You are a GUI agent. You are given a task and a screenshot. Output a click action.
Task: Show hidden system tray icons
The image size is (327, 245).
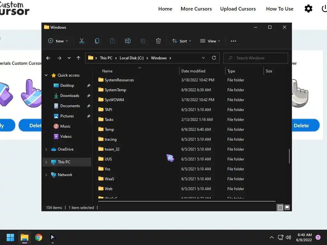[x=272, y=237]
